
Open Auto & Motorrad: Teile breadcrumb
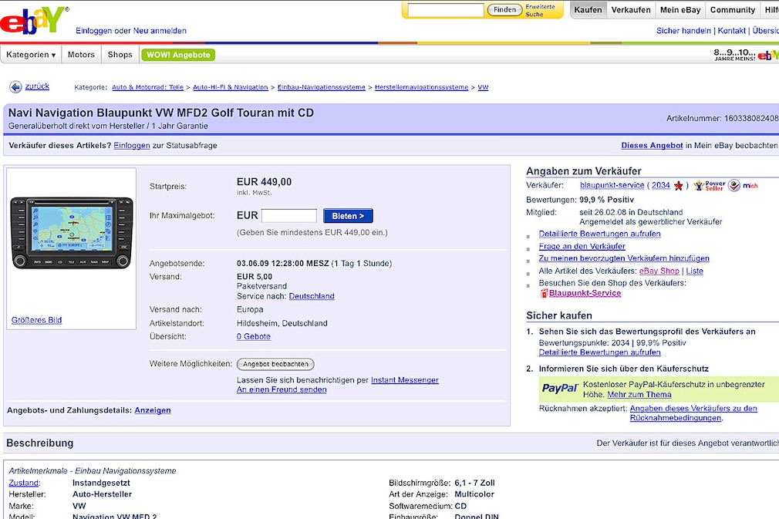(147, 87)
